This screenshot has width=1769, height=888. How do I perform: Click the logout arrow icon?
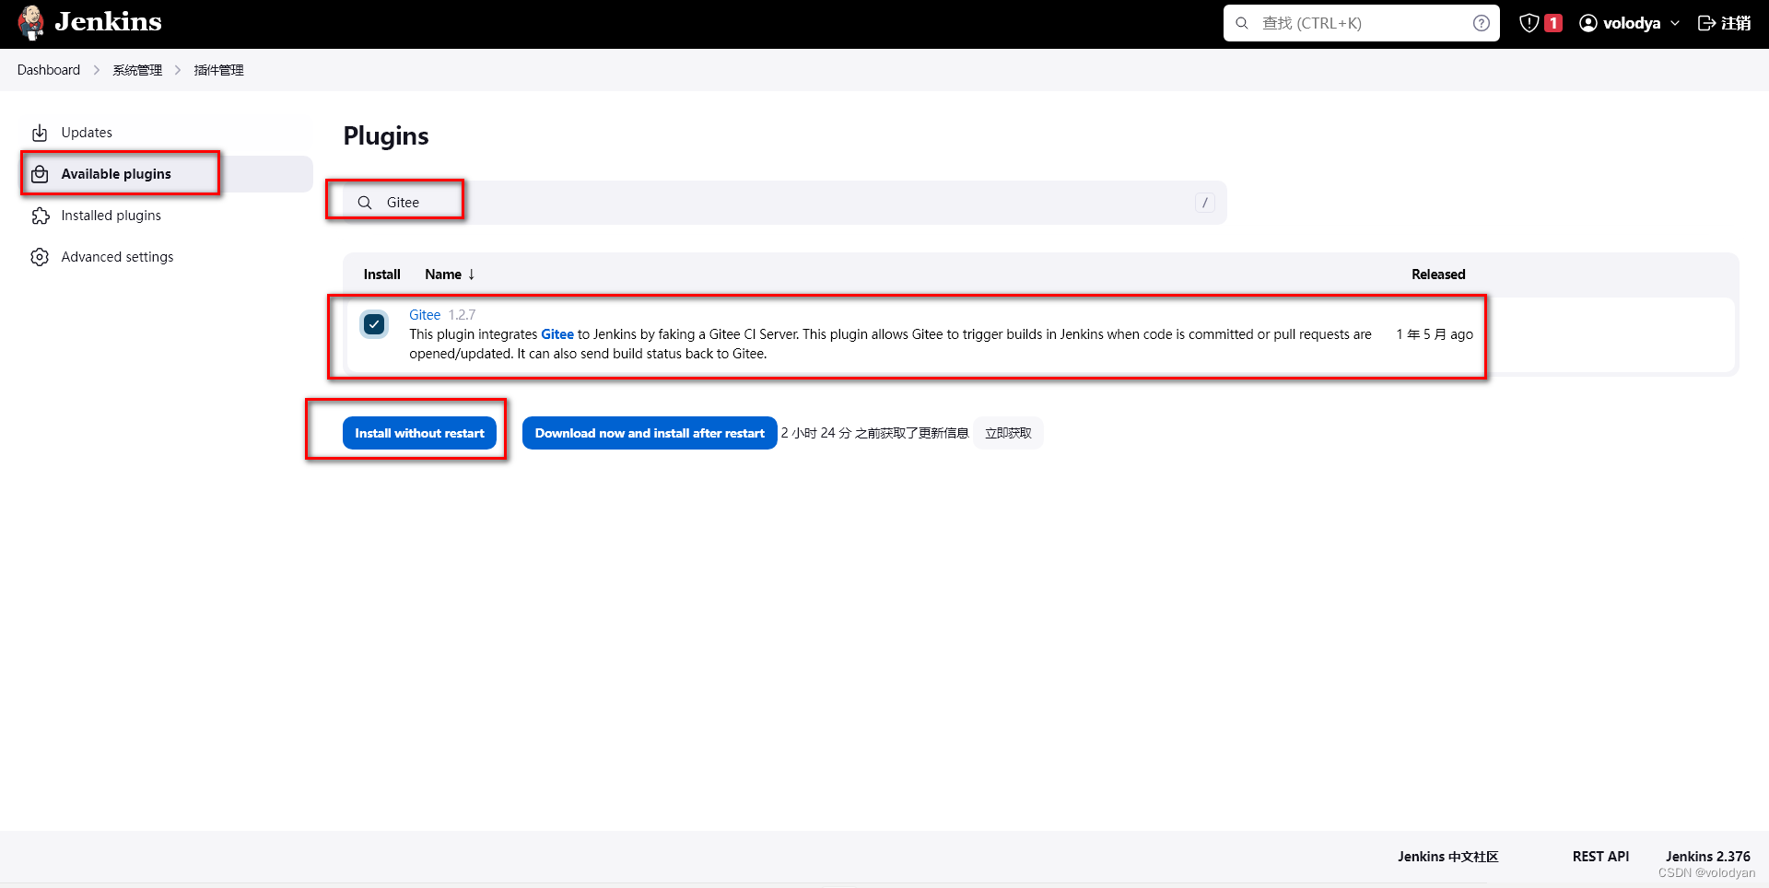point(1706,23)
